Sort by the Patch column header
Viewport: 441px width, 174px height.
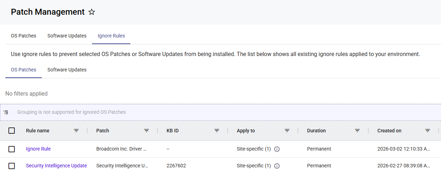tap(103, 131)
